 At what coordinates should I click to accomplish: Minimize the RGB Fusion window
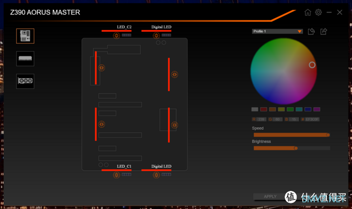click(329, 12)
